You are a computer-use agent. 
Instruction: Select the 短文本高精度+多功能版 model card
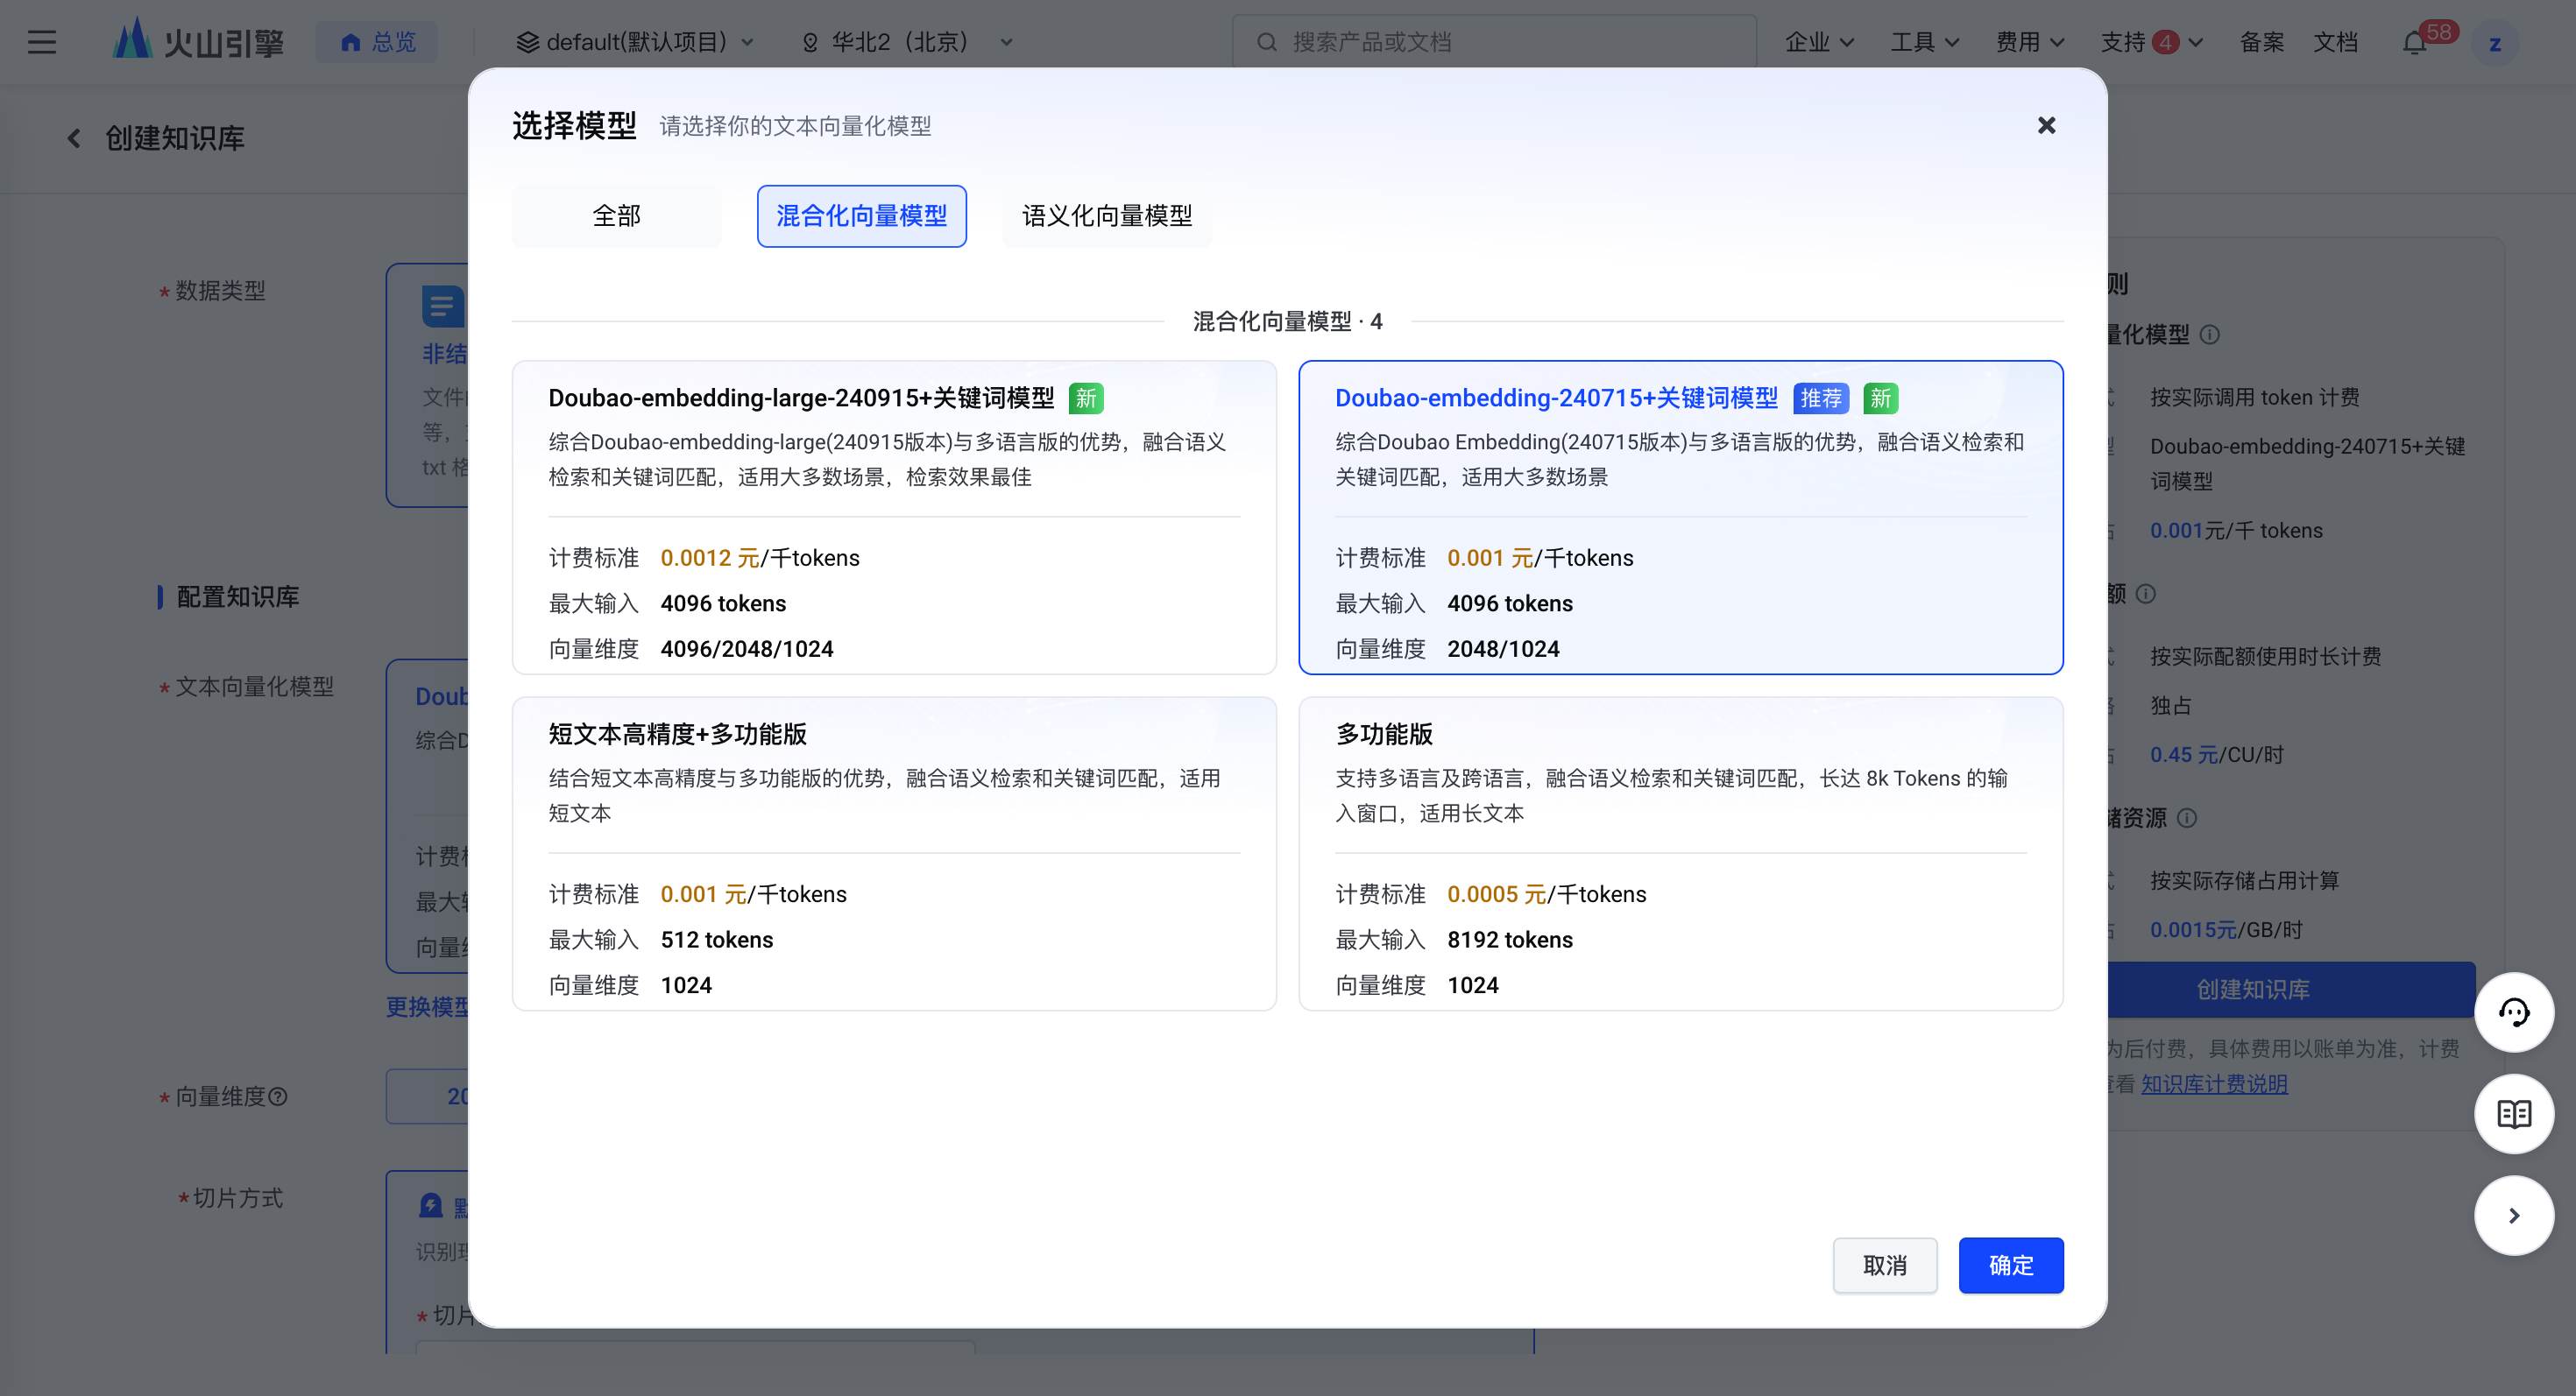coord(894,853)
